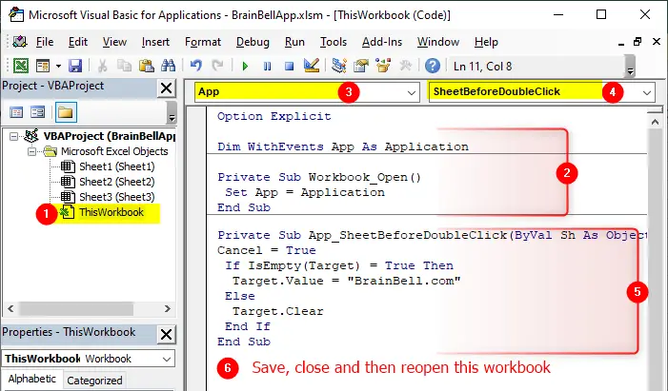Screen dimensions: 668x391
Task: Save the BrainBellApp workbook icon
Action: point(75,66)
